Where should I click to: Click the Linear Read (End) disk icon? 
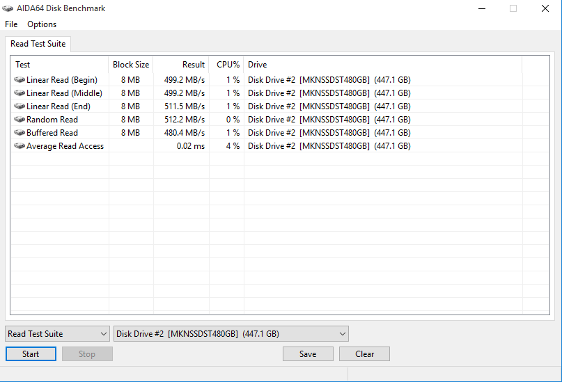(19, 106)
